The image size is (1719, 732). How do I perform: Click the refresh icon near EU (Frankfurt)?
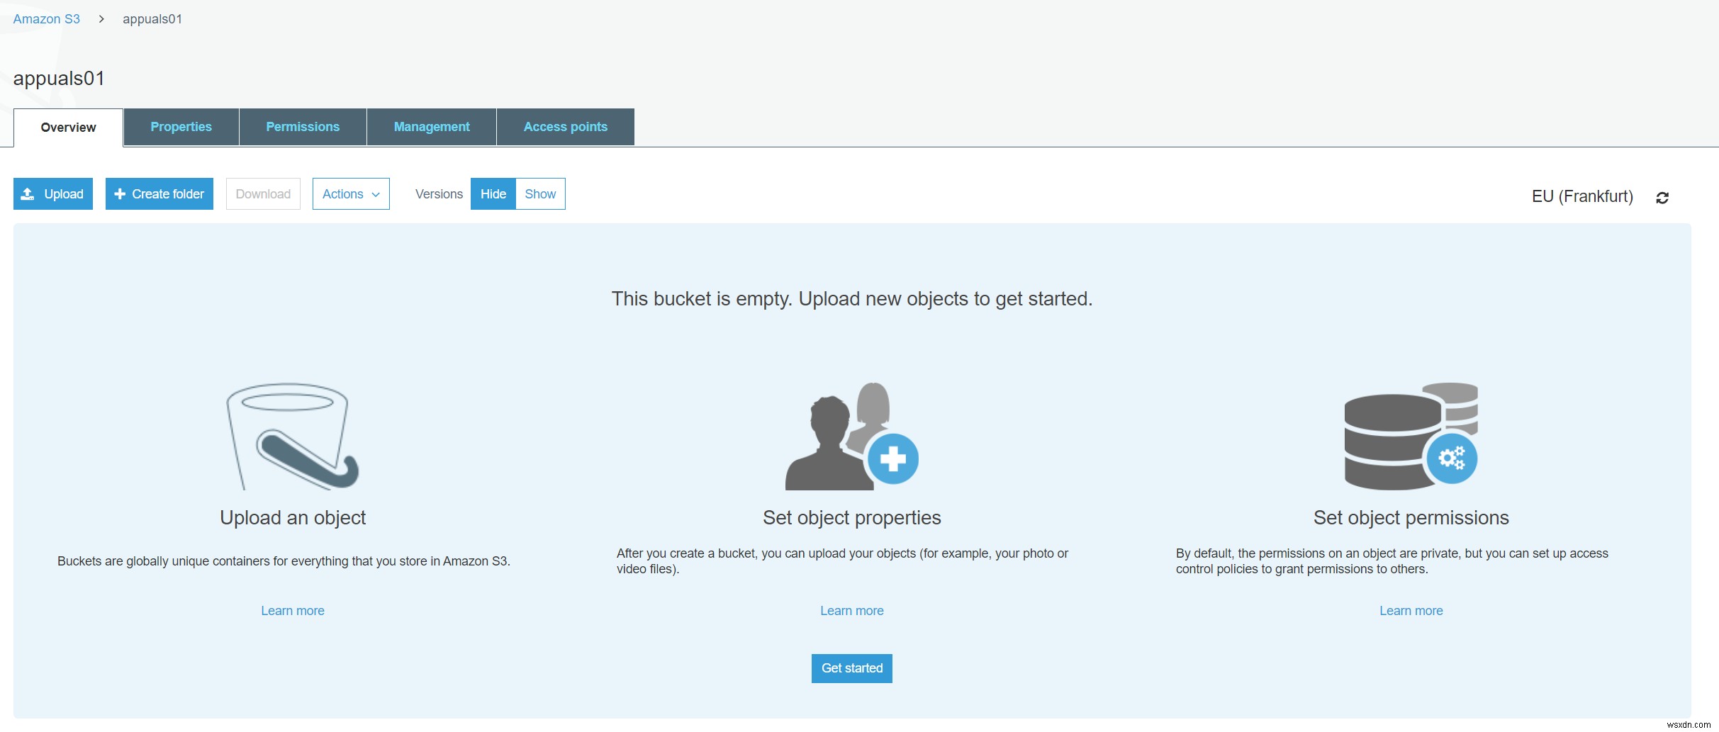[x=1662, y=196]
